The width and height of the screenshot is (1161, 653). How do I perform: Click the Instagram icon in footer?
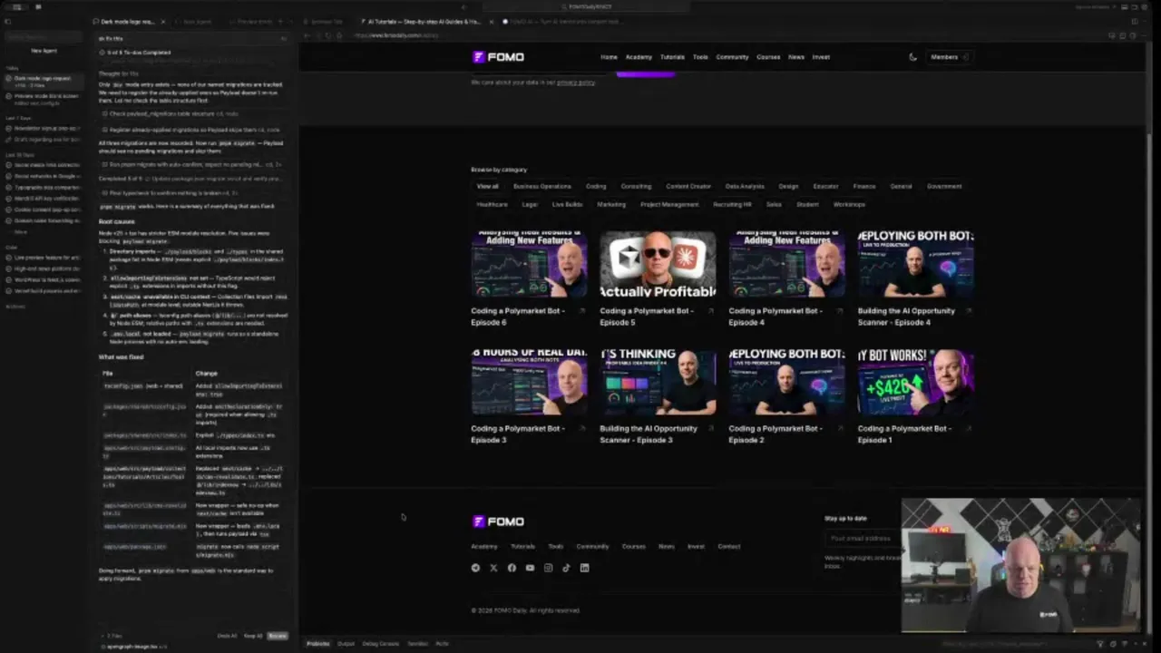point(548,568)
